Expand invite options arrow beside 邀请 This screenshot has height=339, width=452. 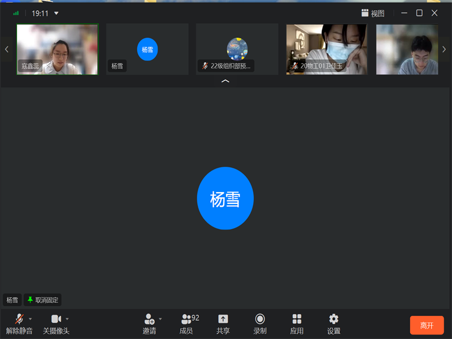click(160, 319)
